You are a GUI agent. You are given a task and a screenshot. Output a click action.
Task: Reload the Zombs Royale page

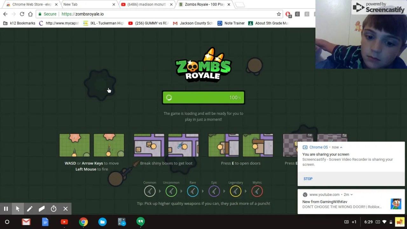pos(22,14)
